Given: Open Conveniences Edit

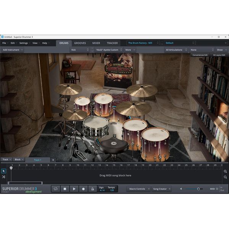Looking at the screenshot, I should click(x=200, y=55).
